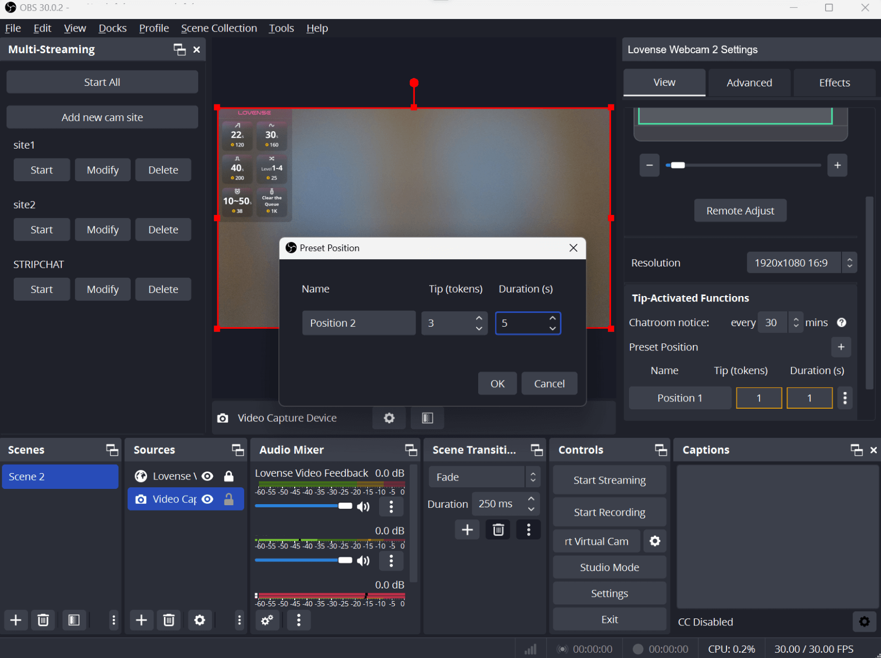Open the Resolution dropdown
881x658 pixels.
point(801,262)
